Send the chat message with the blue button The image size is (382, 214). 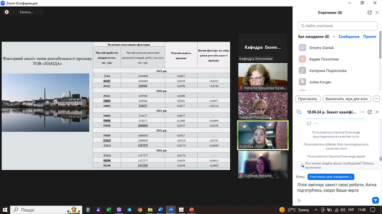click(x=375, y=200)
